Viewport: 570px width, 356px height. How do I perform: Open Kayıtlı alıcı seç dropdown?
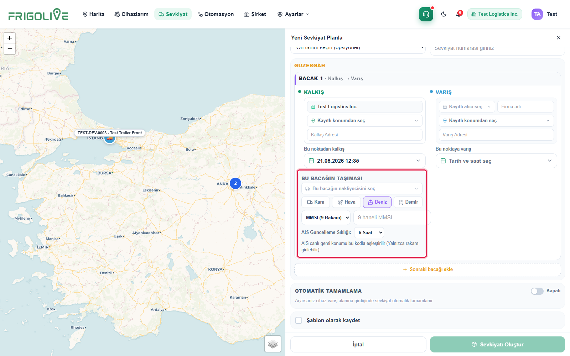tap(467, 107)
